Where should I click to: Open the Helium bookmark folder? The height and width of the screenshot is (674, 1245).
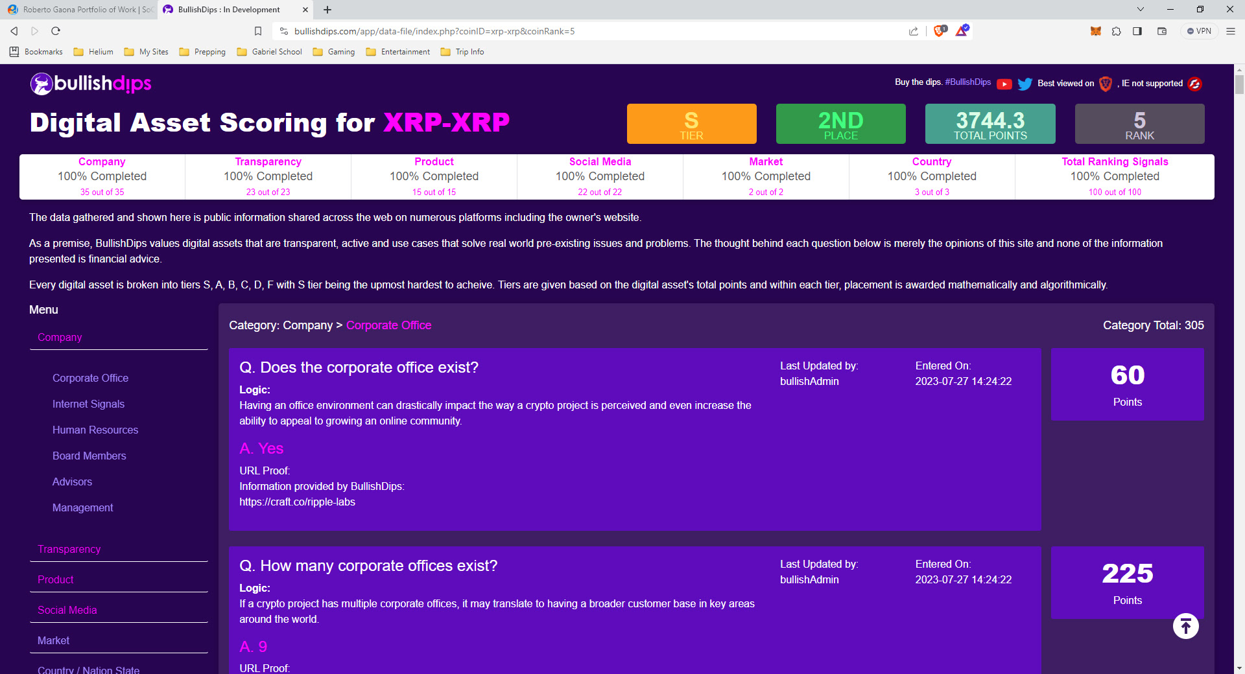[93, 52]
